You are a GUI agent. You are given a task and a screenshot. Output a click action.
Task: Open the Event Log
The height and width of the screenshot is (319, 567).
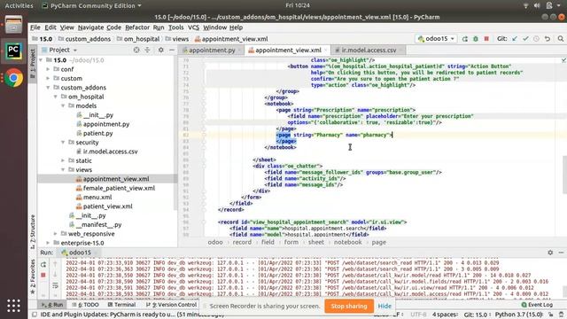tap(537, 305)
